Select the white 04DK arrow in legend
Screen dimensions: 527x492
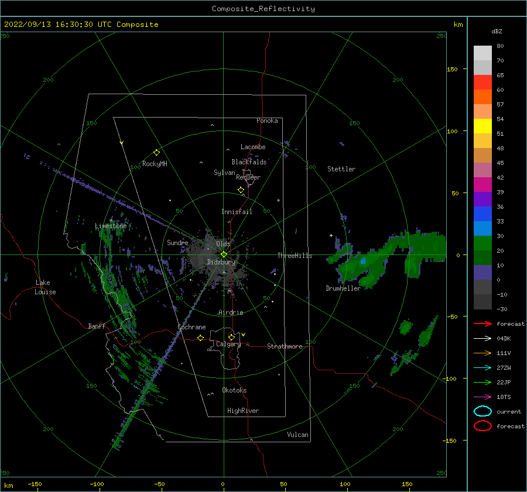tap(482, 338)
